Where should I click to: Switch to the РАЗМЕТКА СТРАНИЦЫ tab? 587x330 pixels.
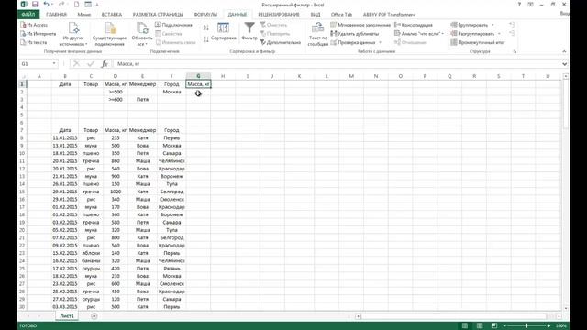(158, 15)
